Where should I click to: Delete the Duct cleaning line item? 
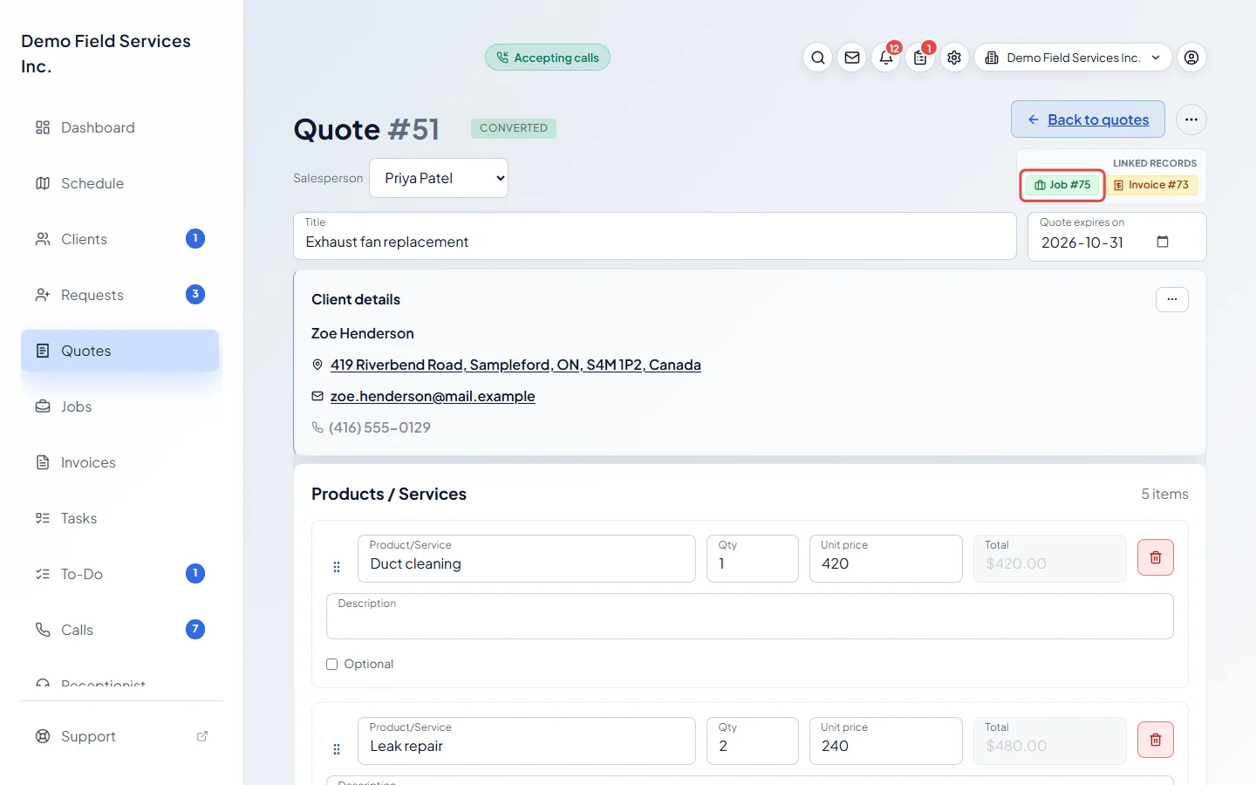pyautogui.click(x=1156, y=557)
